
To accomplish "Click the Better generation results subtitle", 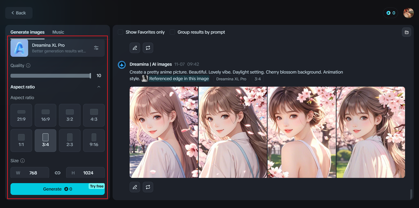I will pos(59,51).
